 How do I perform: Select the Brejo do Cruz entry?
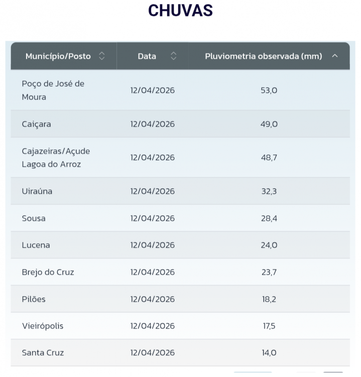click(48, 272)
